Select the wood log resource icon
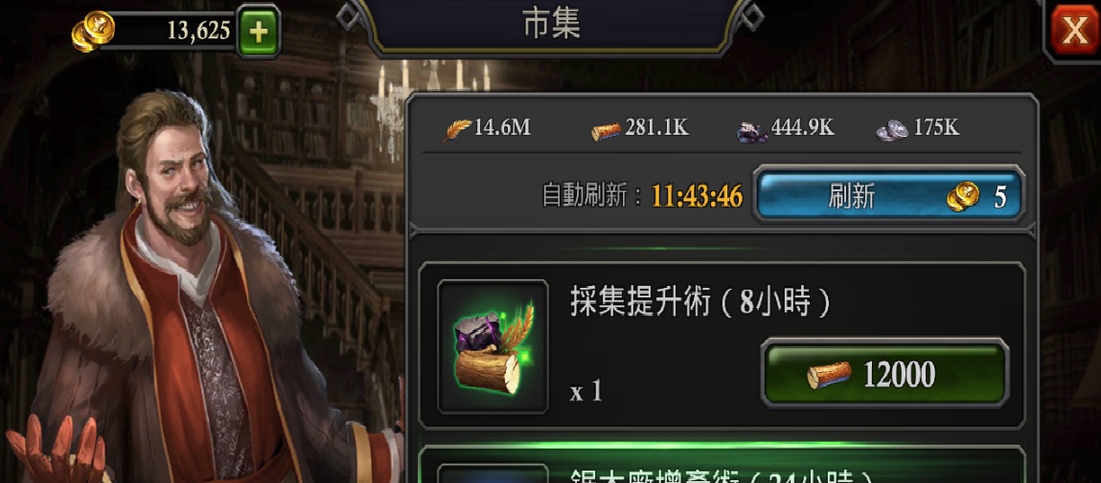 607,130
